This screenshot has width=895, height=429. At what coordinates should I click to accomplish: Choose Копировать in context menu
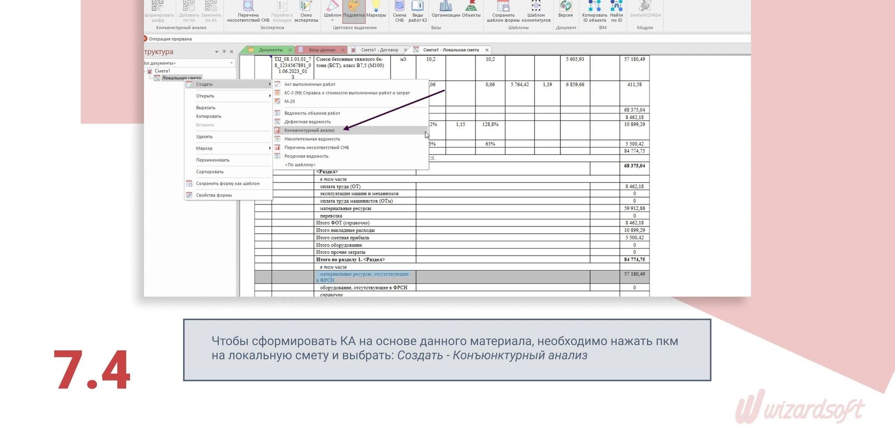click(208, 116)
